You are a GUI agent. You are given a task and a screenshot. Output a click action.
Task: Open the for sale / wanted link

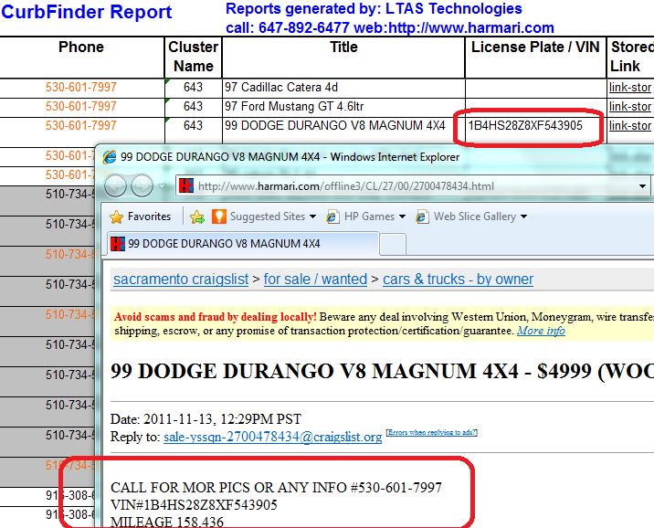click(x=315, y=279)
